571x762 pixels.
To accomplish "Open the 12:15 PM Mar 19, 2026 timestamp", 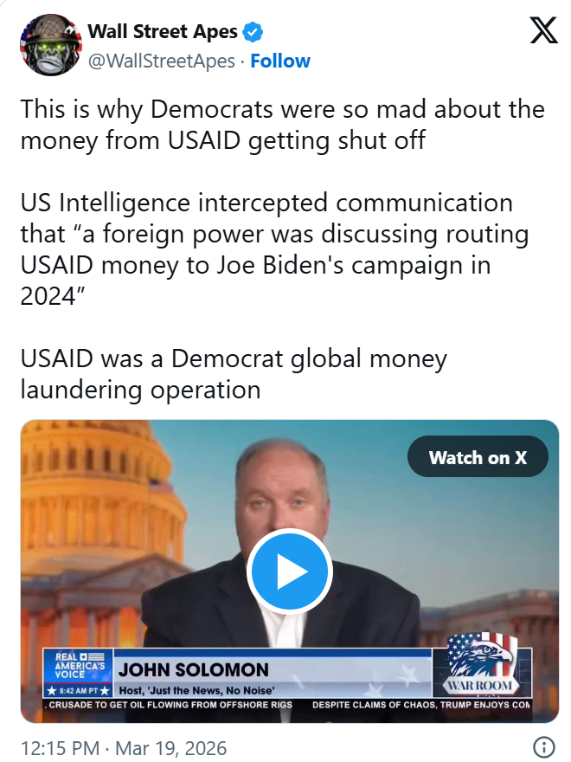I will point(123,747).
